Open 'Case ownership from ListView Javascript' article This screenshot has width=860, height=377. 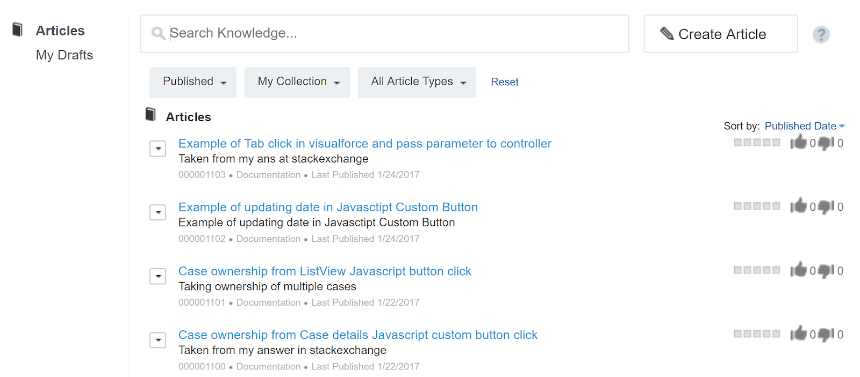325,271
